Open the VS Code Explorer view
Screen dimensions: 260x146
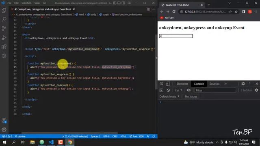tap(4, 10)
